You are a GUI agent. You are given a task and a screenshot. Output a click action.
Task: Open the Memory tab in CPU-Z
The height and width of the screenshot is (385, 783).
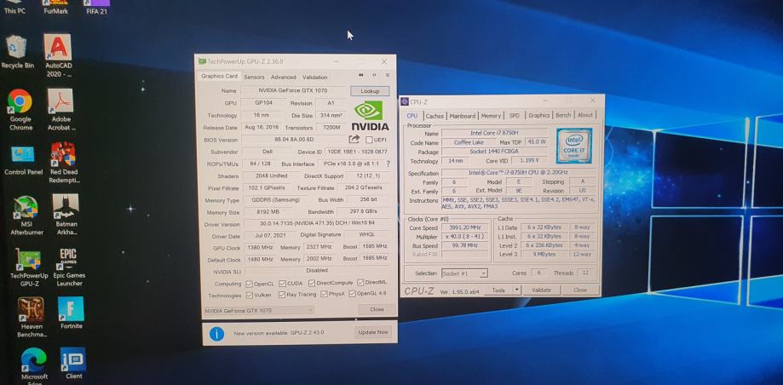point(491,116)
